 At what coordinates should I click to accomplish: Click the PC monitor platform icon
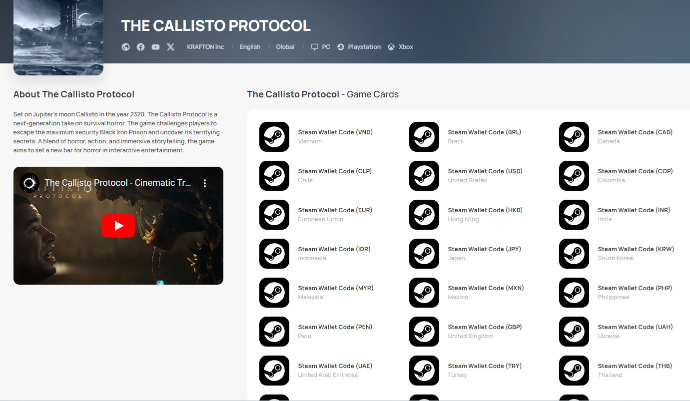[315, 47]
